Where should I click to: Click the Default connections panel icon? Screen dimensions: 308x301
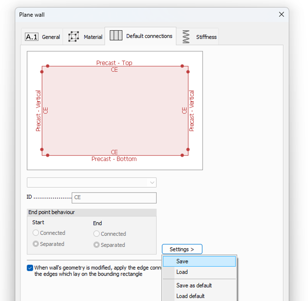tap(116, 35)
